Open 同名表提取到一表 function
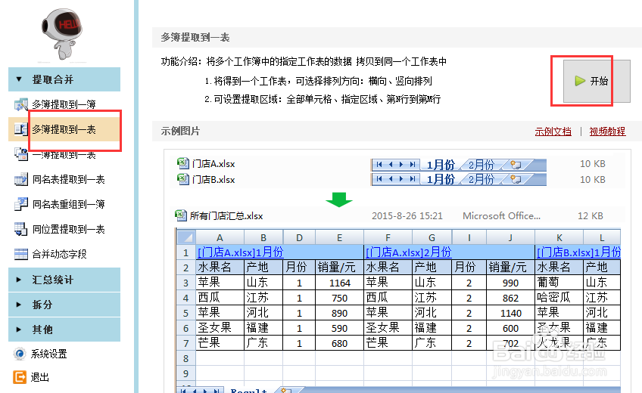 click(68, 179)
